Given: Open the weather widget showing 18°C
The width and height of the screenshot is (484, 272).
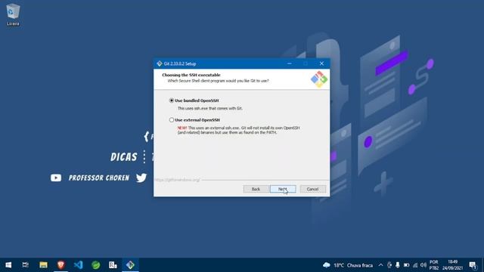Looking at the screenshot, I should click(348, 265).
